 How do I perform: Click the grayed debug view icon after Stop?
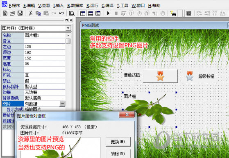(124, 13)
